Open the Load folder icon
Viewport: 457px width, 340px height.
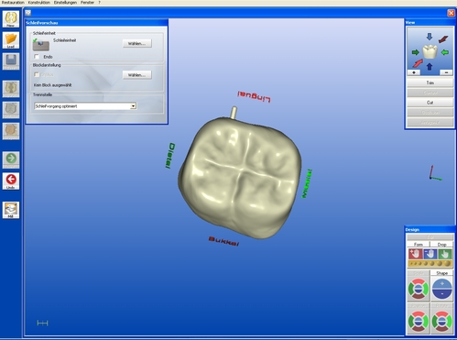11,40
